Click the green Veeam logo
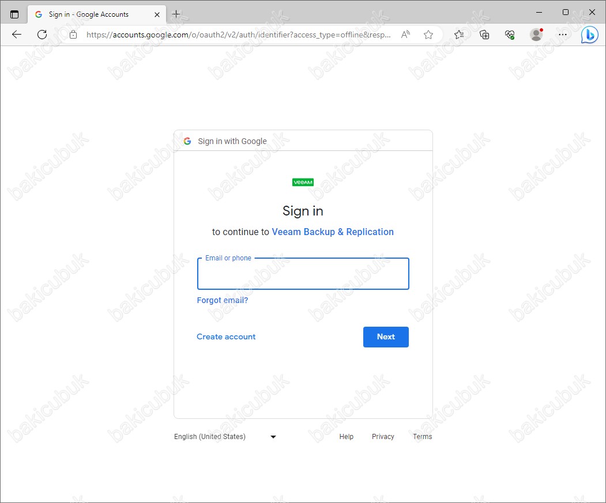 303,182
